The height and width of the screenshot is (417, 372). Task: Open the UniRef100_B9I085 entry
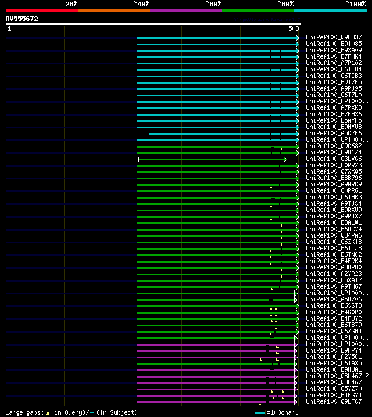click(334, 44)
